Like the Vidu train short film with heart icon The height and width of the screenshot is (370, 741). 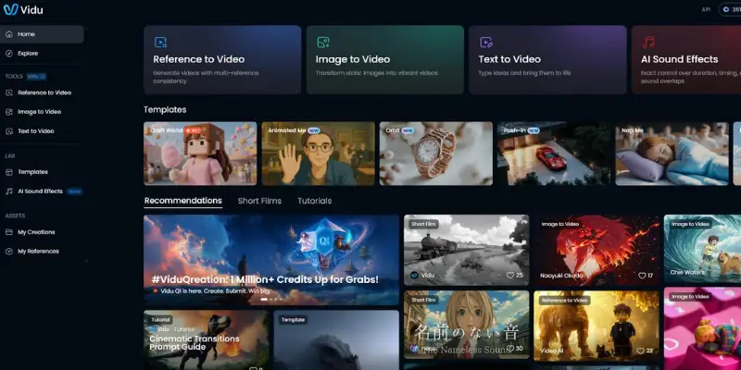click(x=510, y=275)
